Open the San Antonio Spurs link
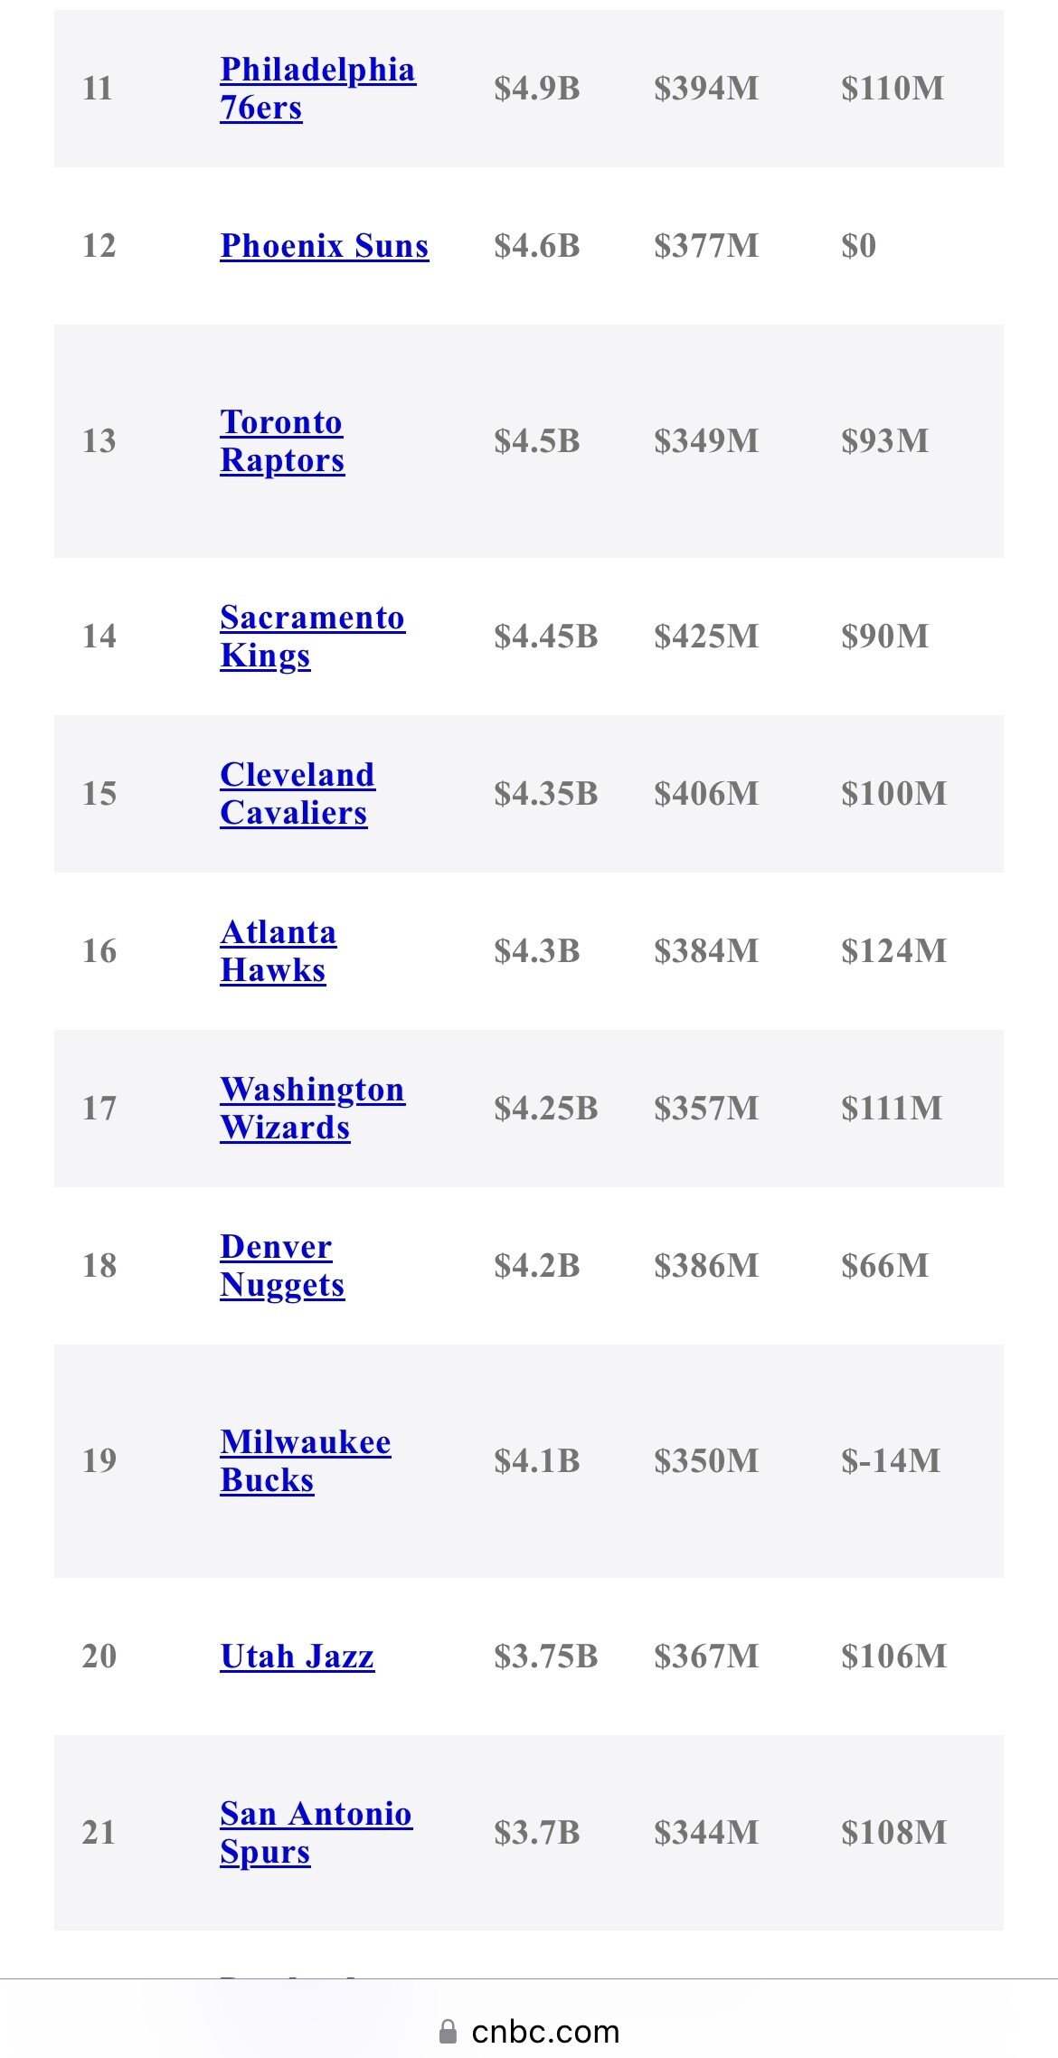Image resolution: width=1058 pixels, height=2058 pixels. coord(316,1832)
